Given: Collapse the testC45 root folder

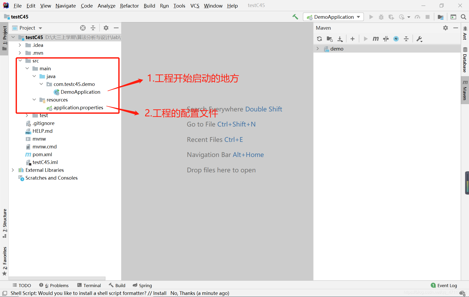Looking at the screenshot, I should [x=13, y=37].
